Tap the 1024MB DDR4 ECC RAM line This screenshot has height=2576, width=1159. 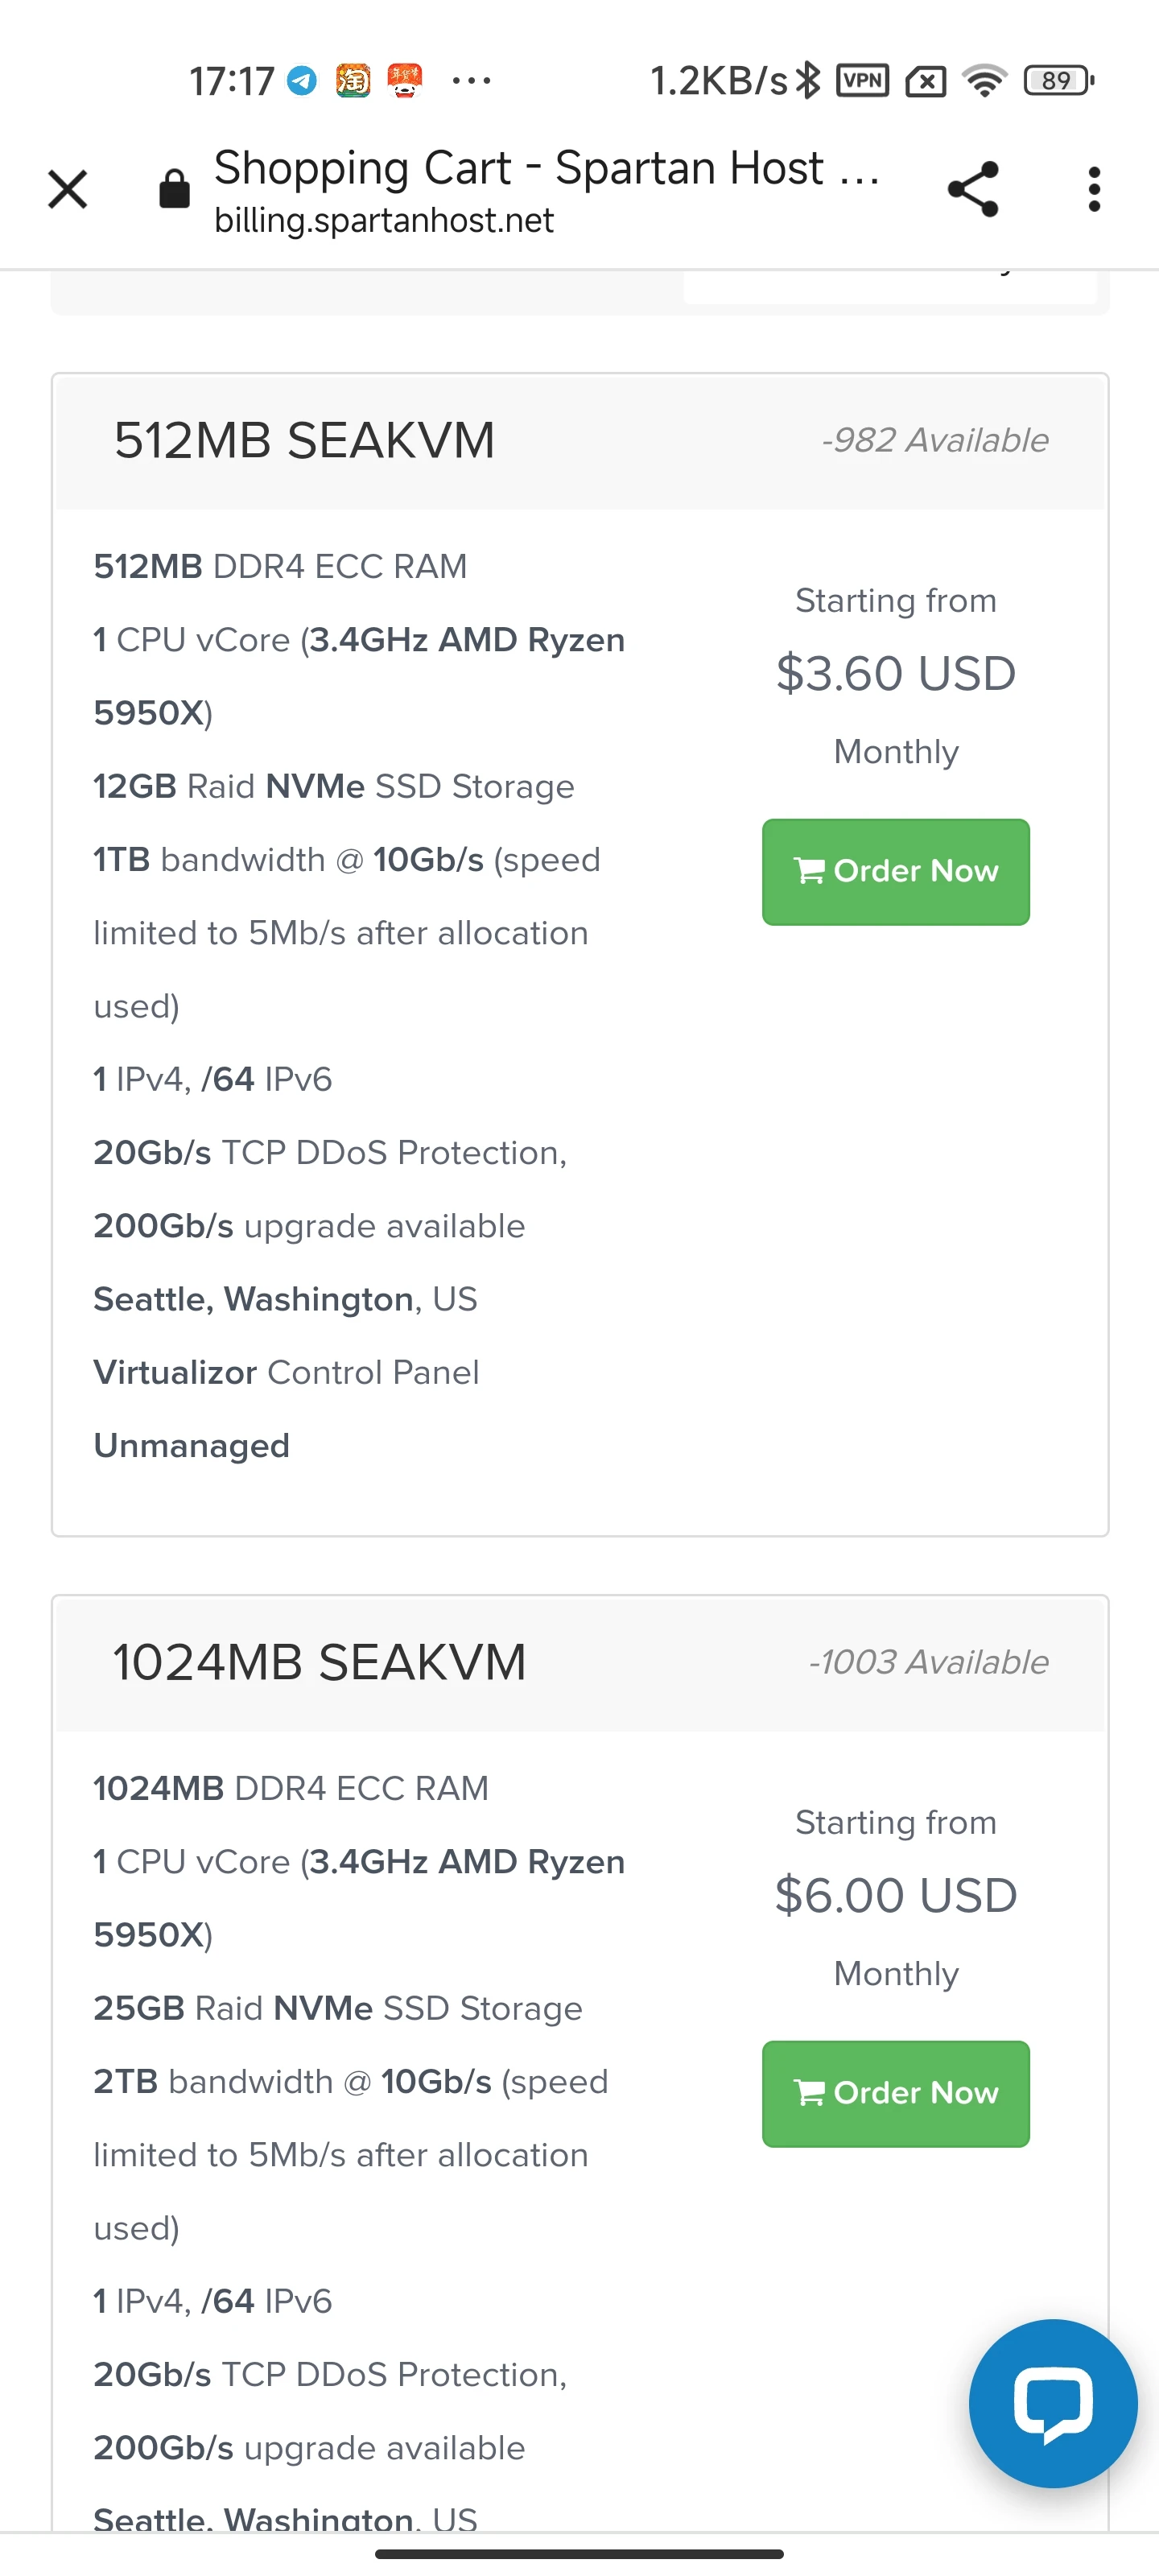click(x=291, y=1788)
